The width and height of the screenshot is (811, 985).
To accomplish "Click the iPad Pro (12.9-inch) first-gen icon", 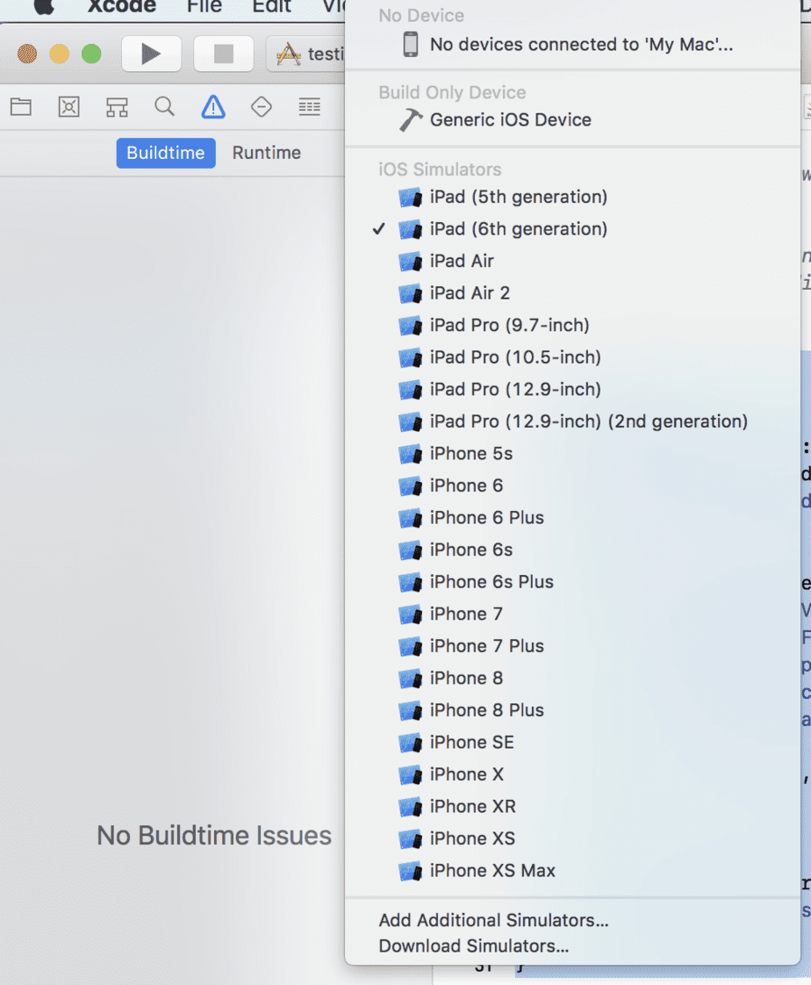I will [x=410, y=390].
